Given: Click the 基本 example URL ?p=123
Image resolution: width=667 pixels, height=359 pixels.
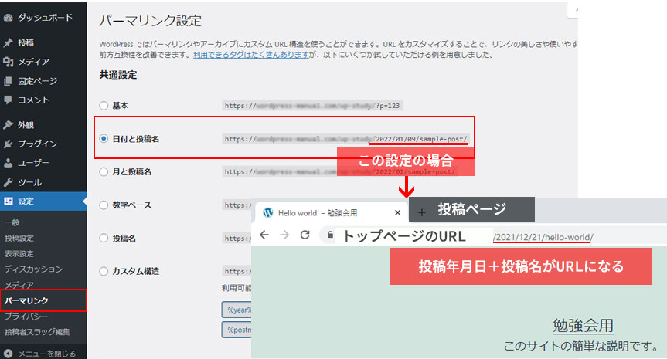Looking at the screenshot, I should click(x=312, y=105).
